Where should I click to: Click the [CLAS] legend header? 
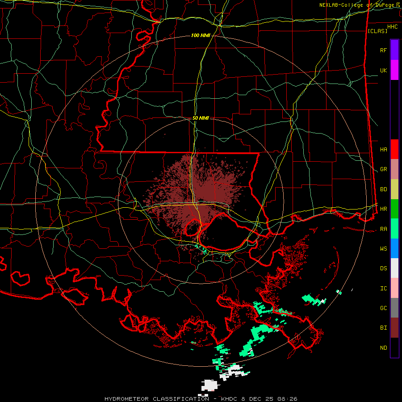tap(377, 31)
